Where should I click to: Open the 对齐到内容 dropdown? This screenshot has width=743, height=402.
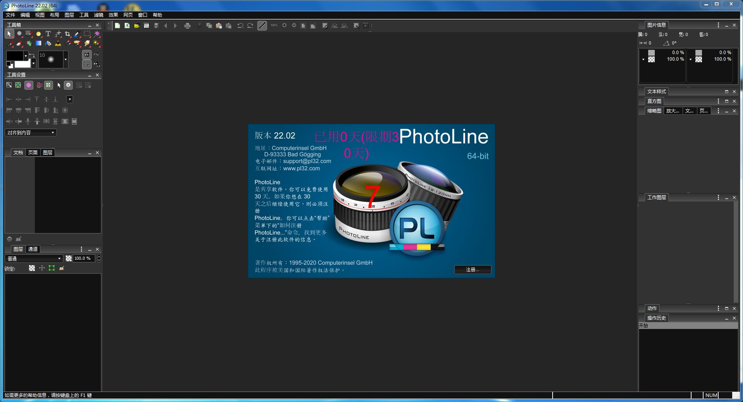point(31,133)
